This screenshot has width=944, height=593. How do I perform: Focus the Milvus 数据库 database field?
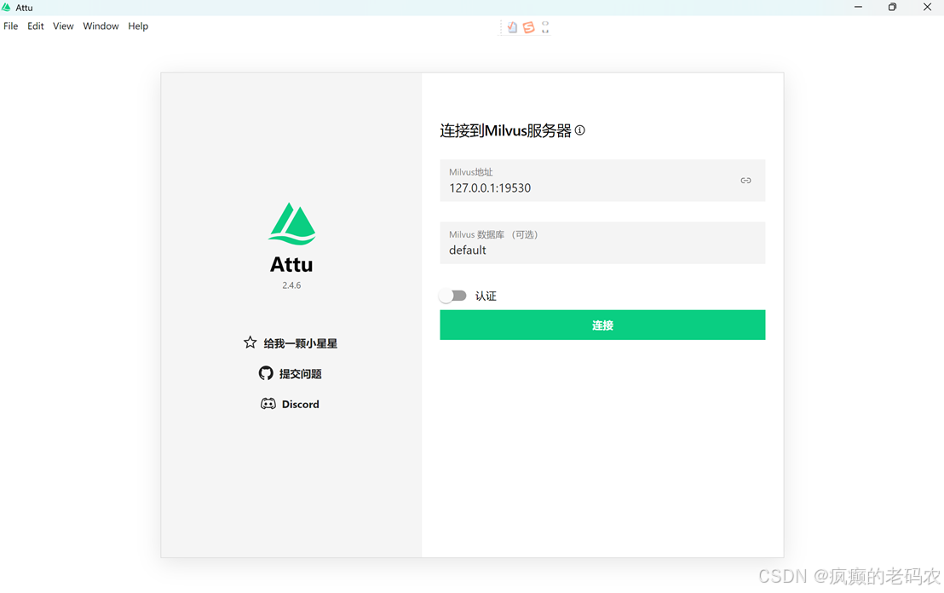tap(602, 243)
